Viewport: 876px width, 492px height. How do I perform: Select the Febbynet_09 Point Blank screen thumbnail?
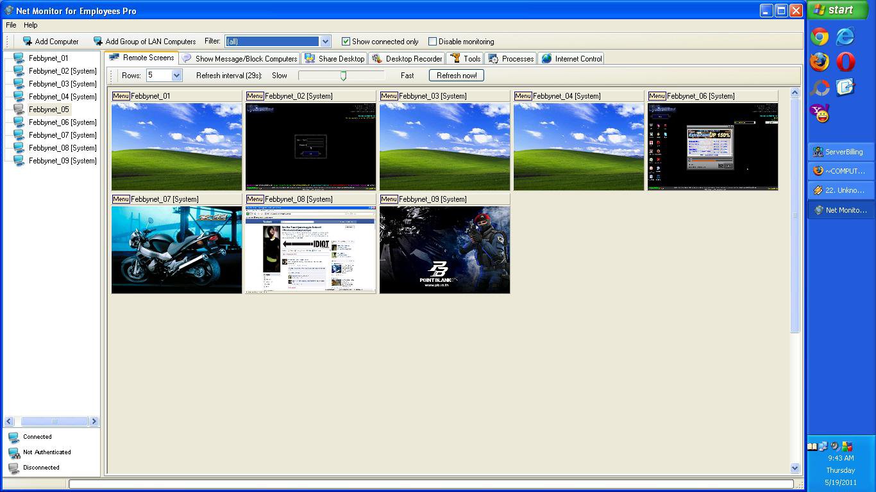(x=444, y=250)
